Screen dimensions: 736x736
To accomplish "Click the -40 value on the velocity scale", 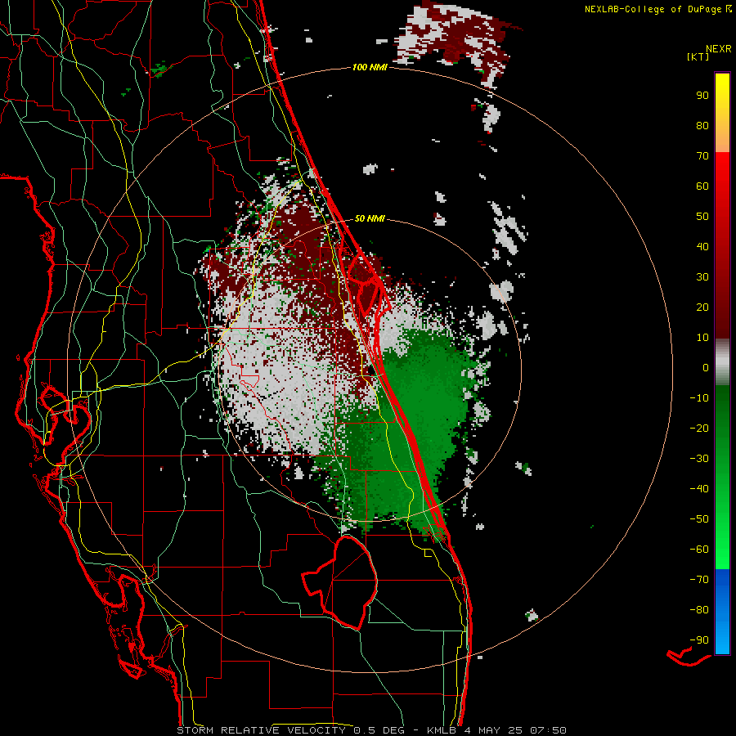I will pyautogui.click(x=699, y=489).
